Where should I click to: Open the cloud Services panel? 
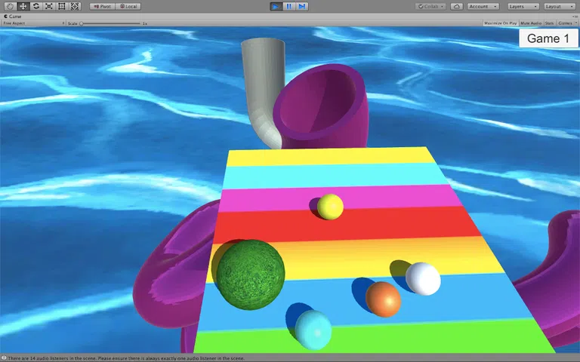457,6
